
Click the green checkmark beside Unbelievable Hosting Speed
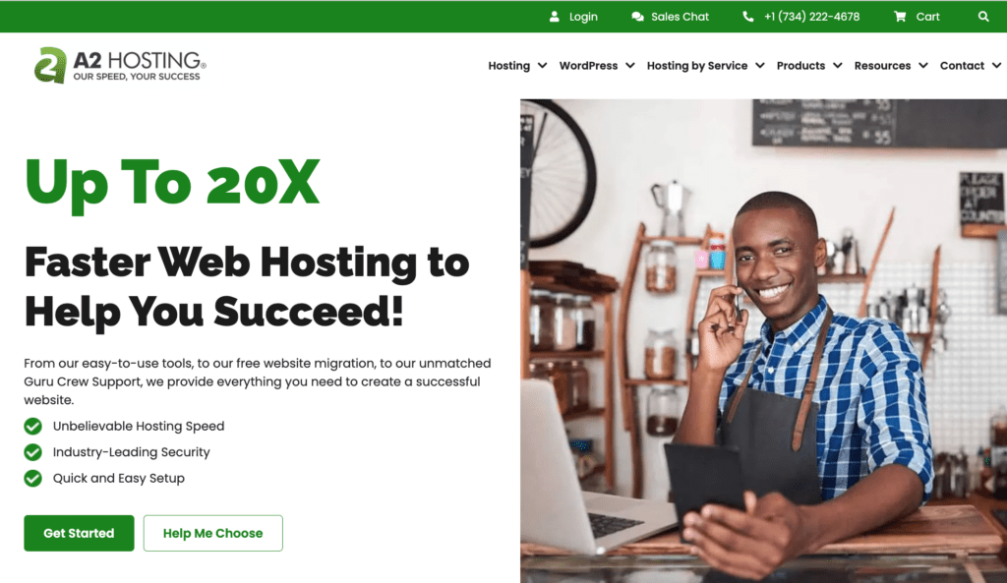[32, 427]
